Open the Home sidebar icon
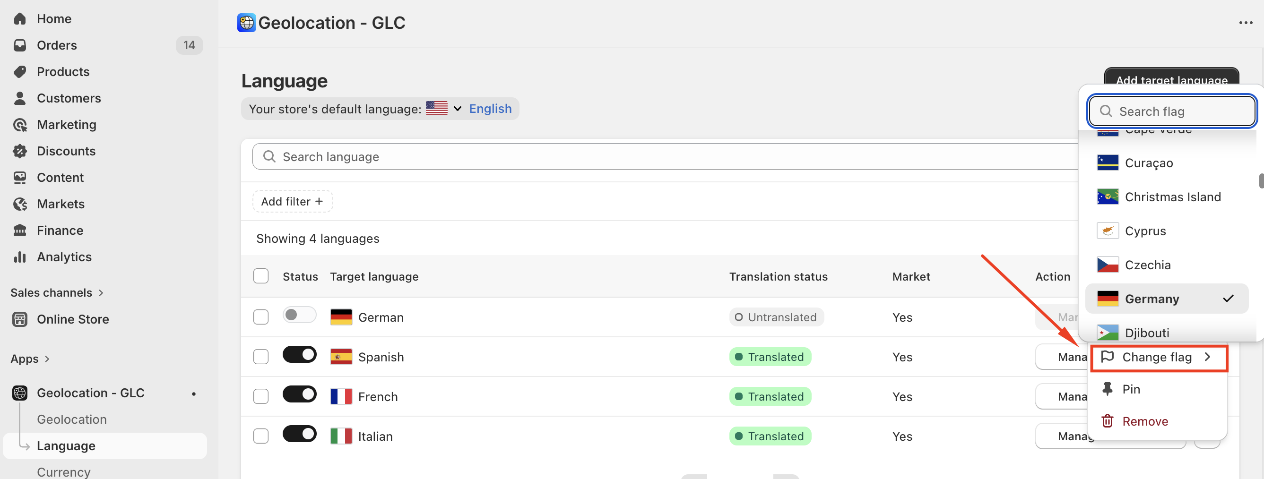The height and width of the screenshot is (479, 1264). [x=20, y=18]
